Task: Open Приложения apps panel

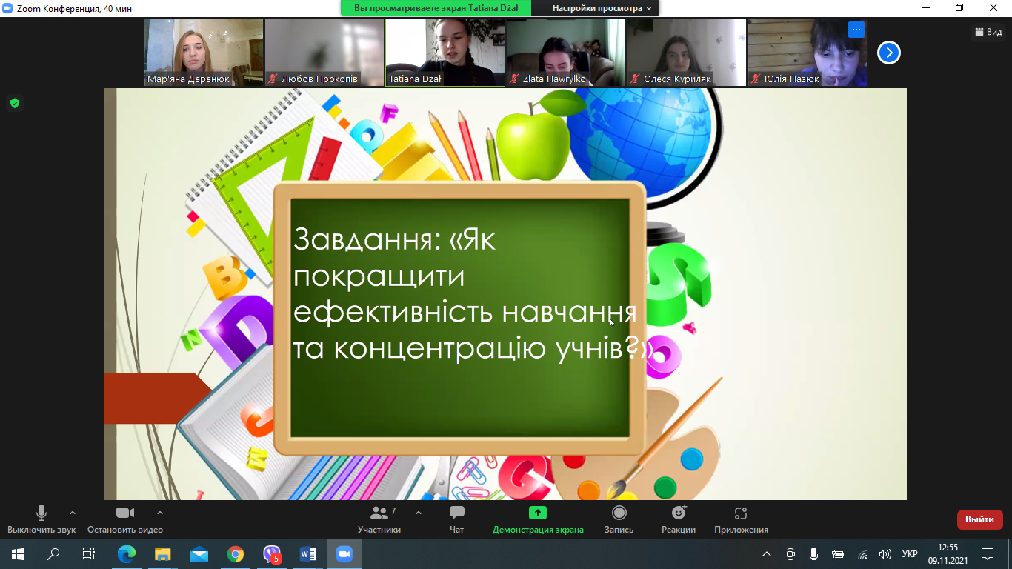Action: (741, 519)
